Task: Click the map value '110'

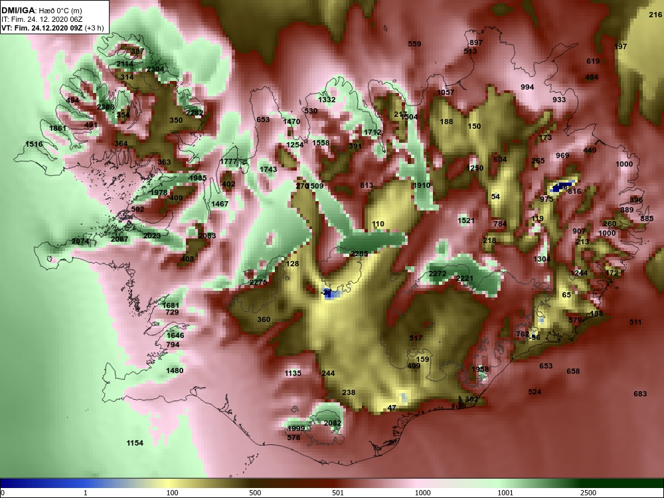Action: click(378, 224)
